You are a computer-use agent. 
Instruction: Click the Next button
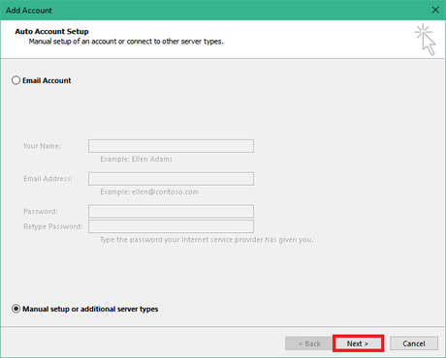tap(358, 343)
